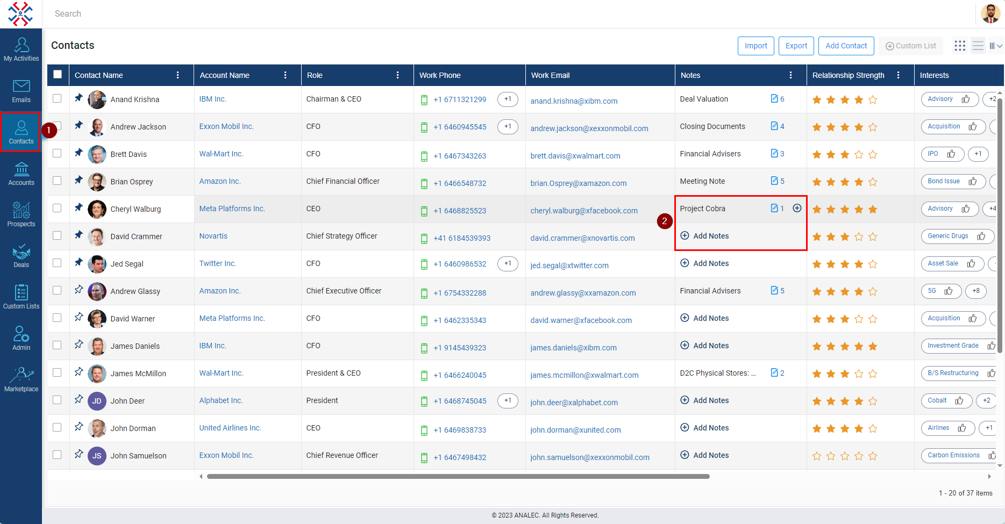Switch to grid view icon

point(960,46)
